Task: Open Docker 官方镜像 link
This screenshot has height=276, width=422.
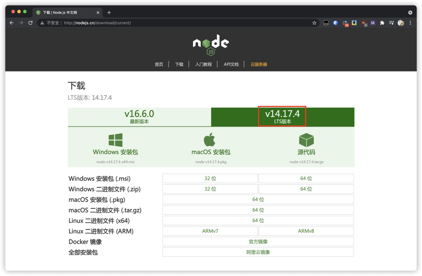Action: [x=258, y=242]
